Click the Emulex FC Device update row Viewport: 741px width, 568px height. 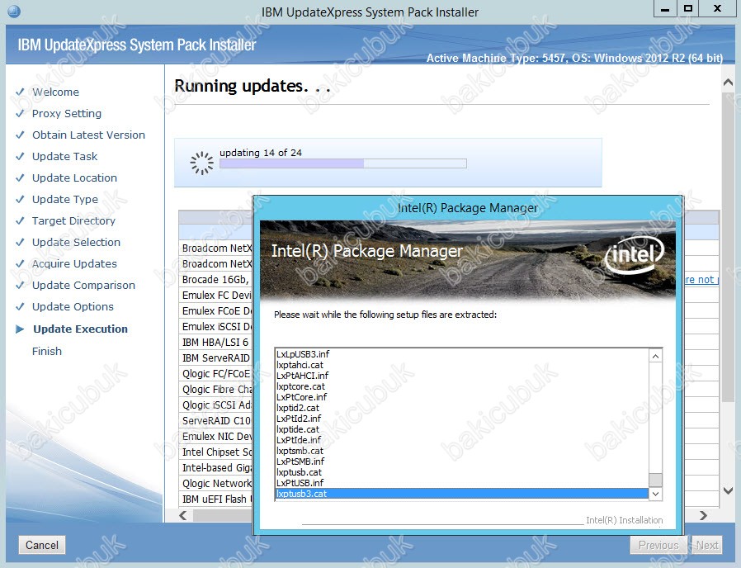coord(216,295)
